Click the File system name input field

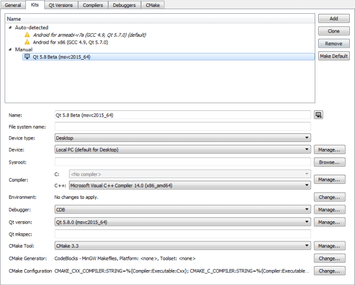click(x=183, y=126)
